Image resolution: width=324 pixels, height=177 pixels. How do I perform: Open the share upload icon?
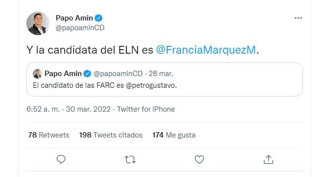click(x=268, y=159)
